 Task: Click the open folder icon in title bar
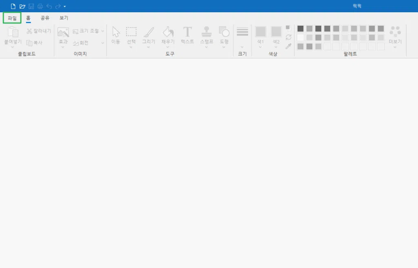pos(22,6)
